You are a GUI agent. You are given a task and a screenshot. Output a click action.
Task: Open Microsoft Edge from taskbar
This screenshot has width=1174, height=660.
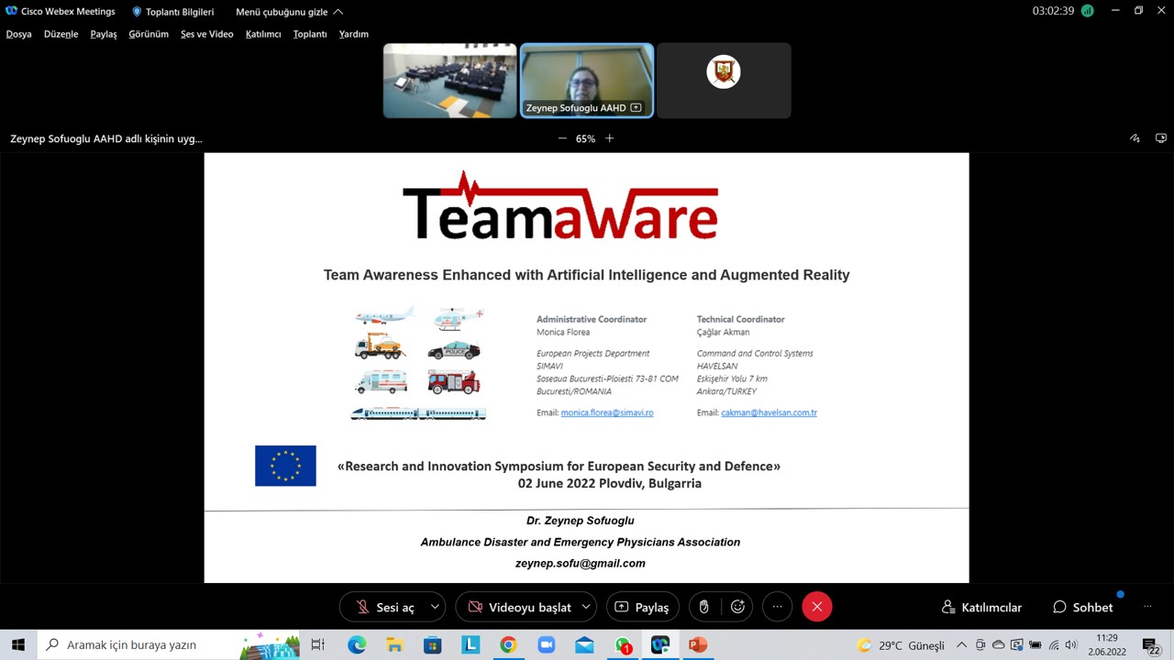[x=357, y=645]
